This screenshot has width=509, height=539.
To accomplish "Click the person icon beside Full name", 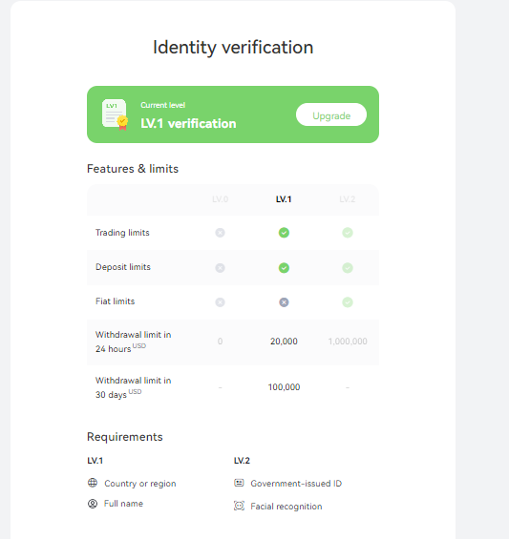I will (x=93, y=504).
